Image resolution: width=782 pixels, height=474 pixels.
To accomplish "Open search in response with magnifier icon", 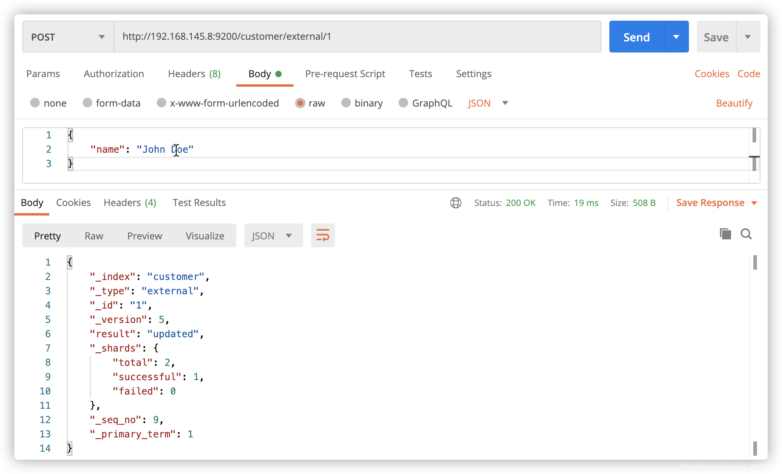I will pyautogui.click(x=746, y=234).
